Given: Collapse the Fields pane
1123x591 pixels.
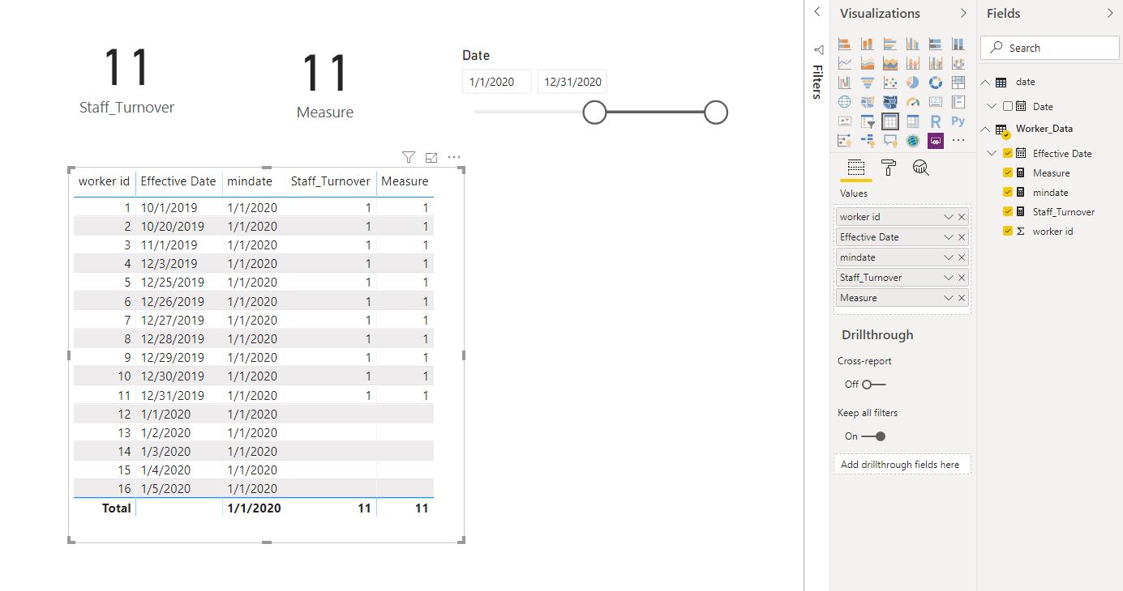Looking at the screenshot, I should click(1110, 13).
